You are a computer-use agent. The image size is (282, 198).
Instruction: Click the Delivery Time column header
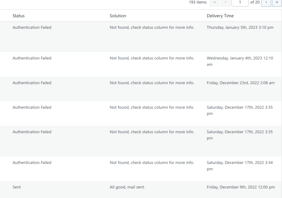coord(220,16)
